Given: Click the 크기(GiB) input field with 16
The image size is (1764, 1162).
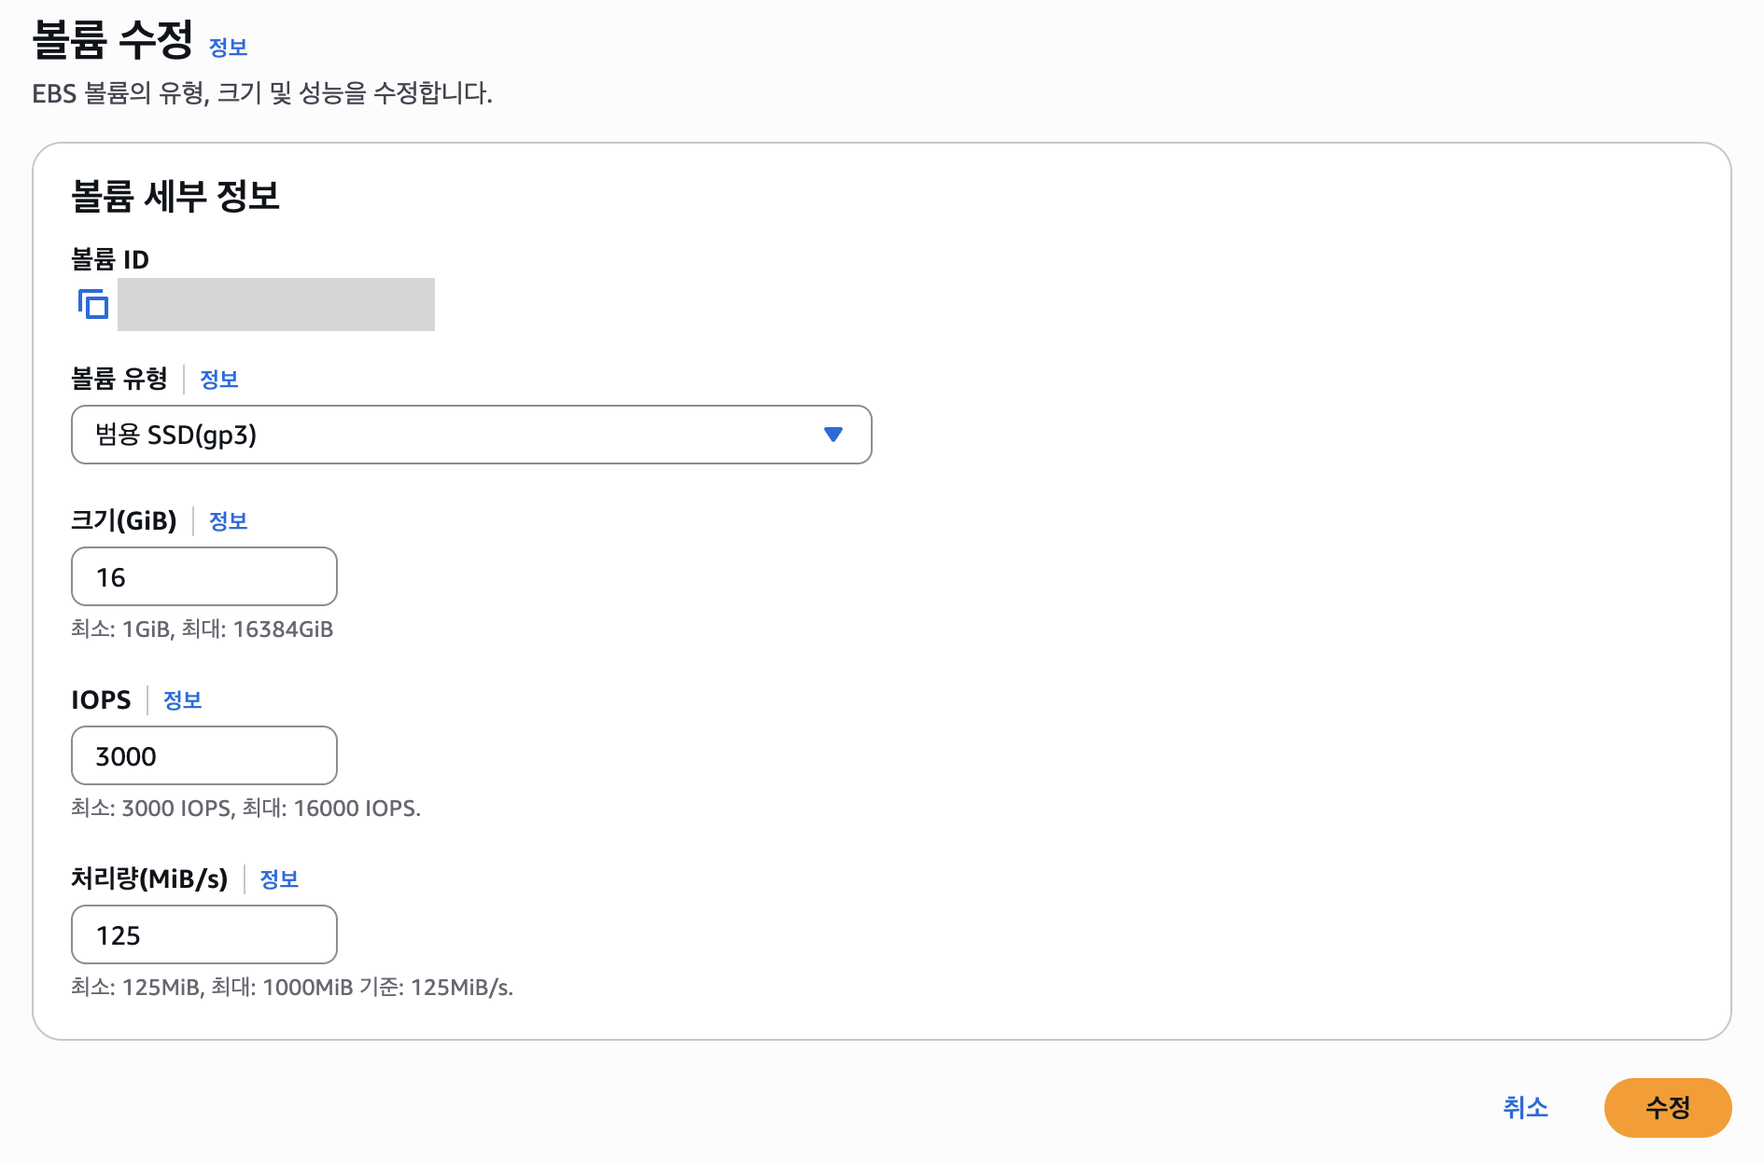Looking at the screenshot, I should tap(204, 576).
